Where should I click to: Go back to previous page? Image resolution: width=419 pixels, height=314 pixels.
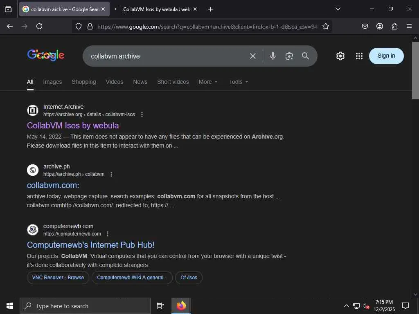[10, 26]
